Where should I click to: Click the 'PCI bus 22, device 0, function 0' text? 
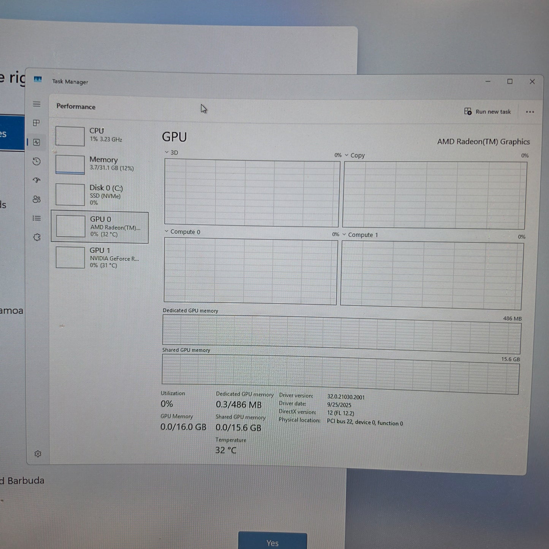[365, 422]
